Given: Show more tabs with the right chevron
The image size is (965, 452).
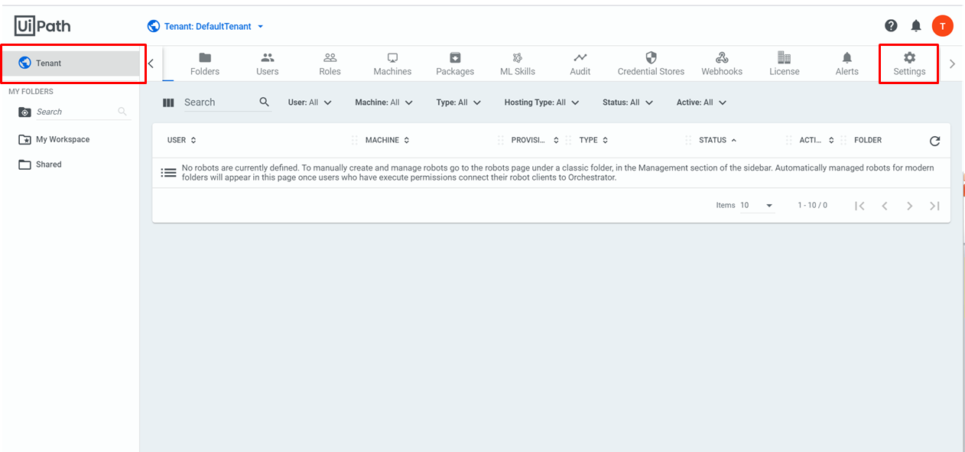Looking at the screenshot, I should (x=952, y=64).
